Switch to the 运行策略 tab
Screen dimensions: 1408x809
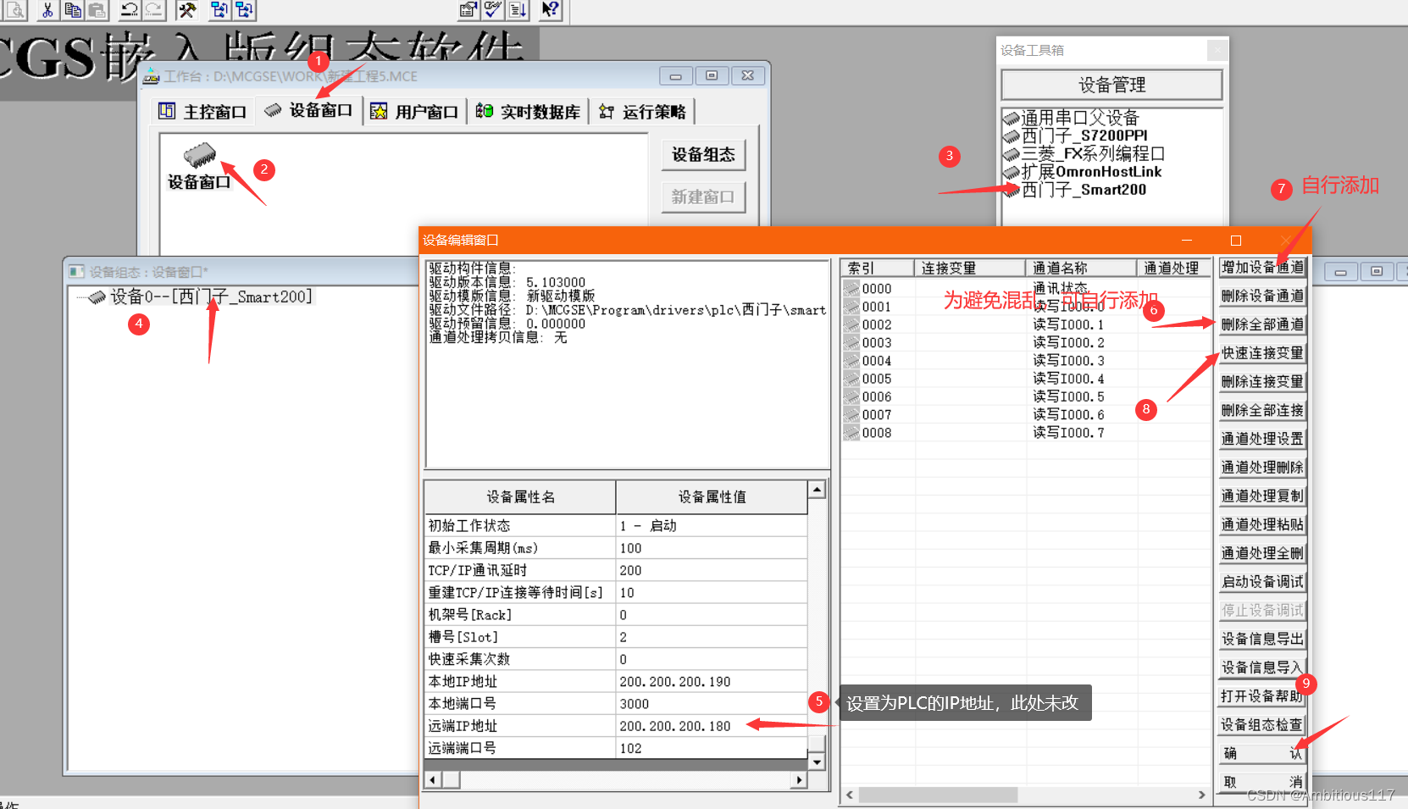click(642, 112)
